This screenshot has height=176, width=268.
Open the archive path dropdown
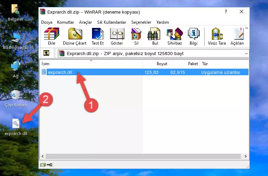tap(246, 53)
